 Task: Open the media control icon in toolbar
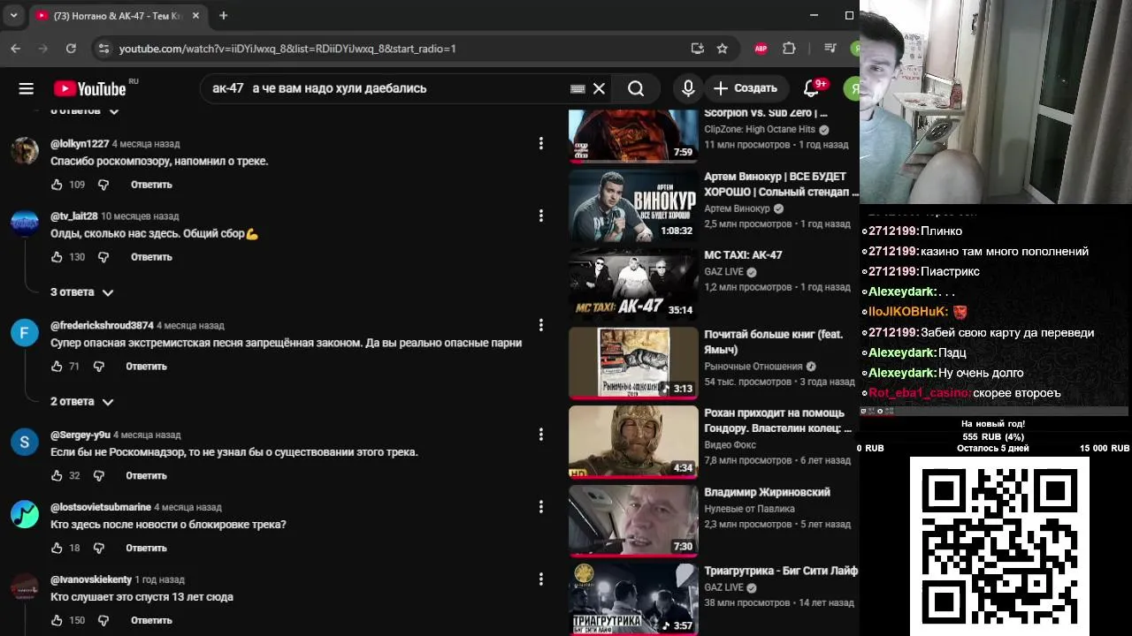point(830,49)
